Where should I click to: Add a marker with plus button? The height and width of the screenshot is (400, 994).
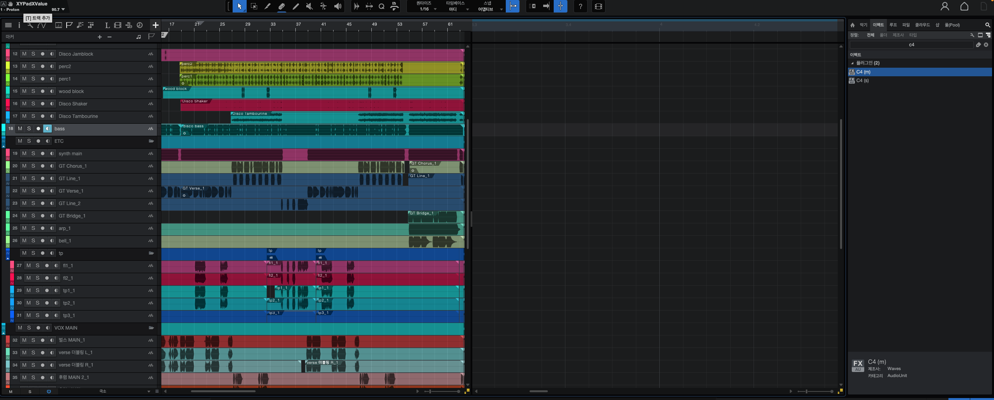[100, 37]
